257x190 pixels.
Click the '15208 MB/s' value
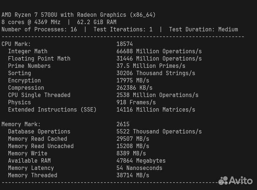point(133,146)
